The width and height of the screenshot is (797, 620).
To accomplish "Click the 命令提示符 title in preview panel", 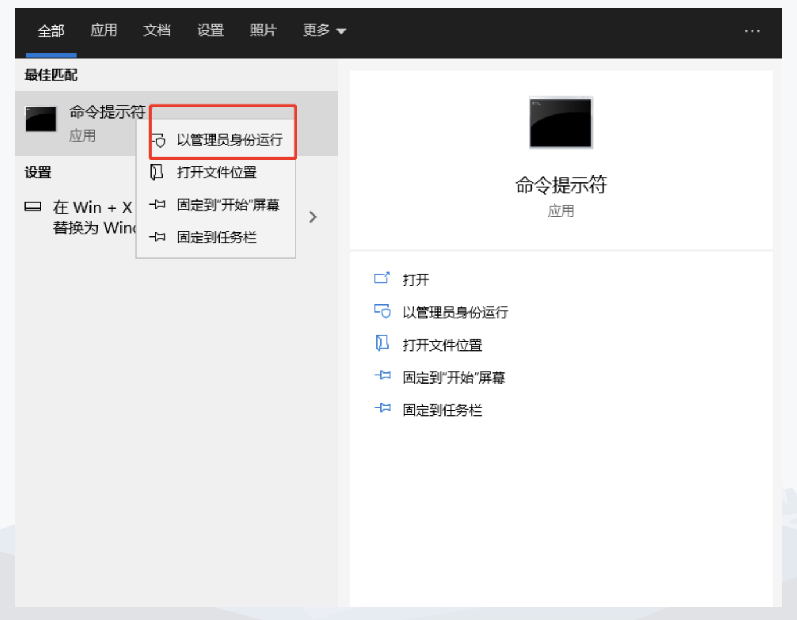I will tap(561, 185).
